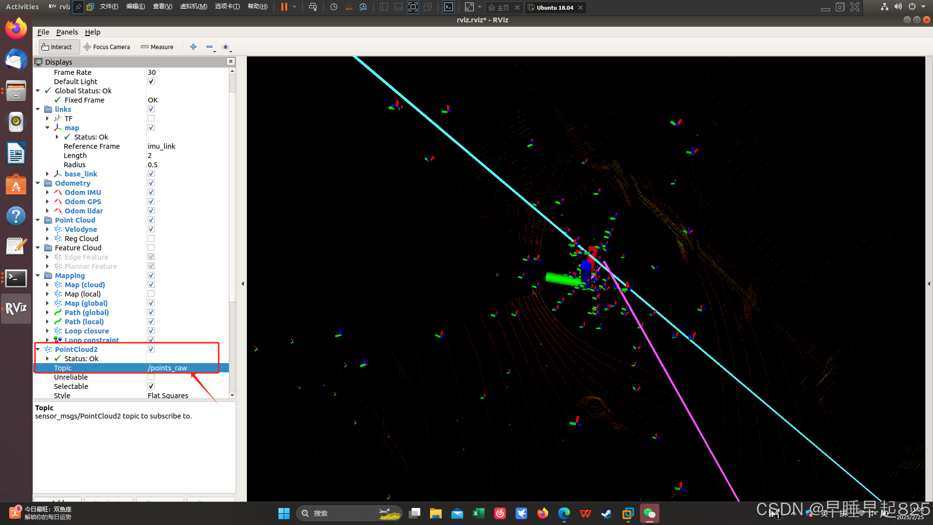Activate the Focus Camera tool

pos(107,47)
